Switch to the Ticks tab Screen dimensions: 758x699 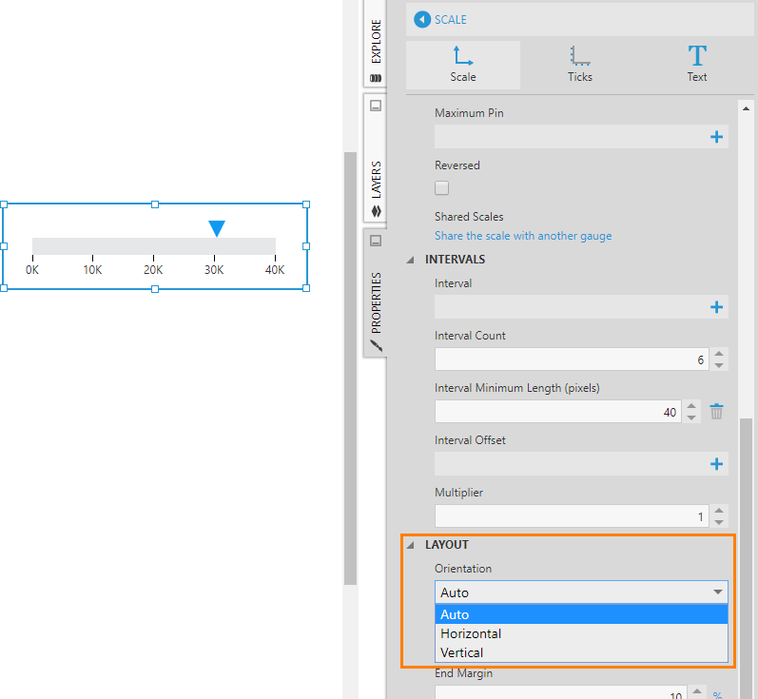[579, 56]
